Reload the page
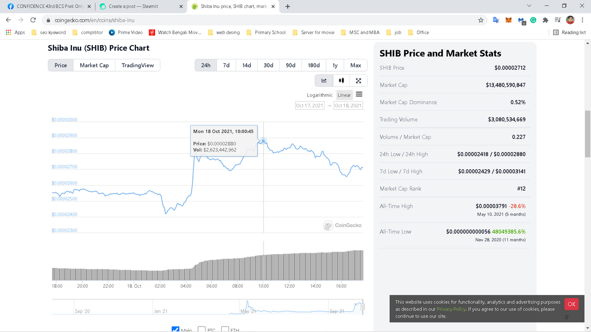 pyautogui.click(x=33, y=20)
